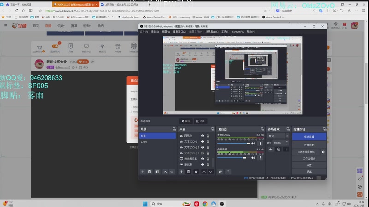The height and width of the screenshot is (207, 369).
Task: Open 桌面音频 three-dot options menu
Action: point(260,158)
